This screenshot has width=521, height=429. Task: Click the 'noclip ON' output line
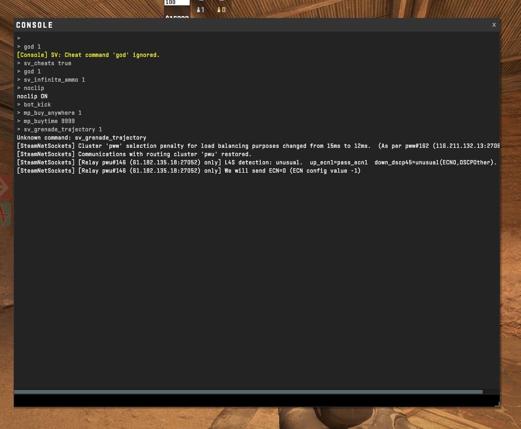pyautogui.click(x=32, y=96)
